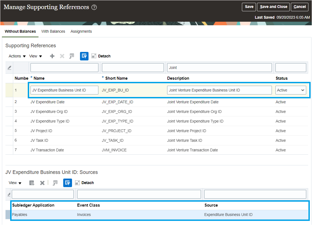Open the Active status dropdown in row 1
Screen dimensions: 312x225
click(291, 90)
